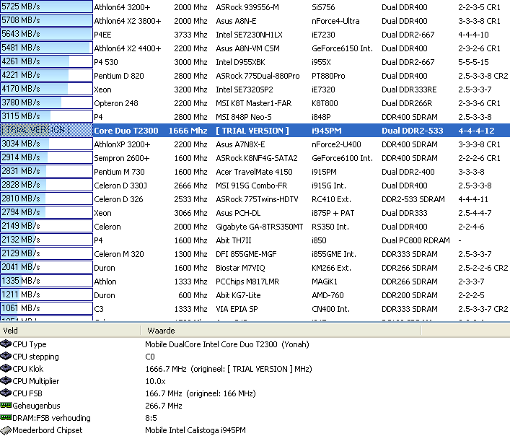Click the Dual PC800 RDRAM cell

[x=416, y=240]
